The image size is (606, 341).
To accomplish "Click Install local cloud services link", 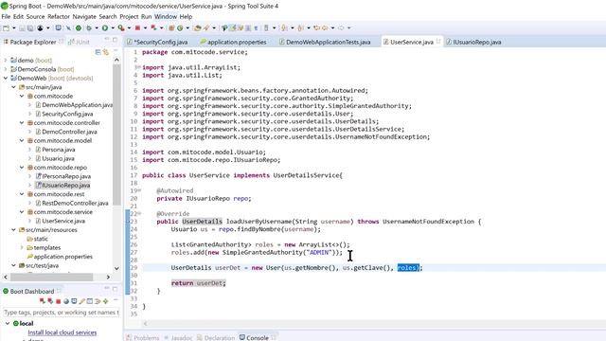I will click(x=62, y=332).
